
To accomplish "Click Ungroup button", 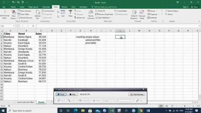I will (152, 14).
